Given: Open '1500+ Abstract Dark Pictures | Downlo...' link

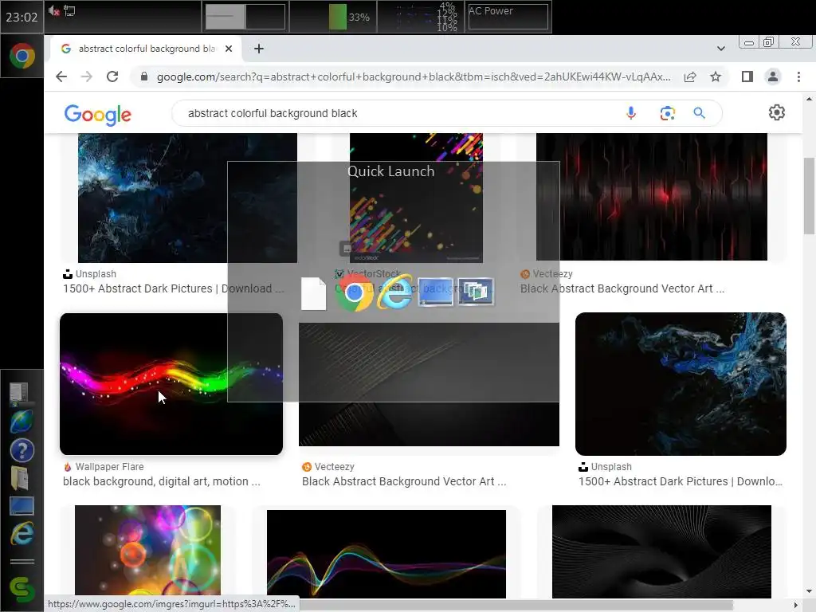Looking at the screenshot, I should pyautogui.click(x=681, y=481).
